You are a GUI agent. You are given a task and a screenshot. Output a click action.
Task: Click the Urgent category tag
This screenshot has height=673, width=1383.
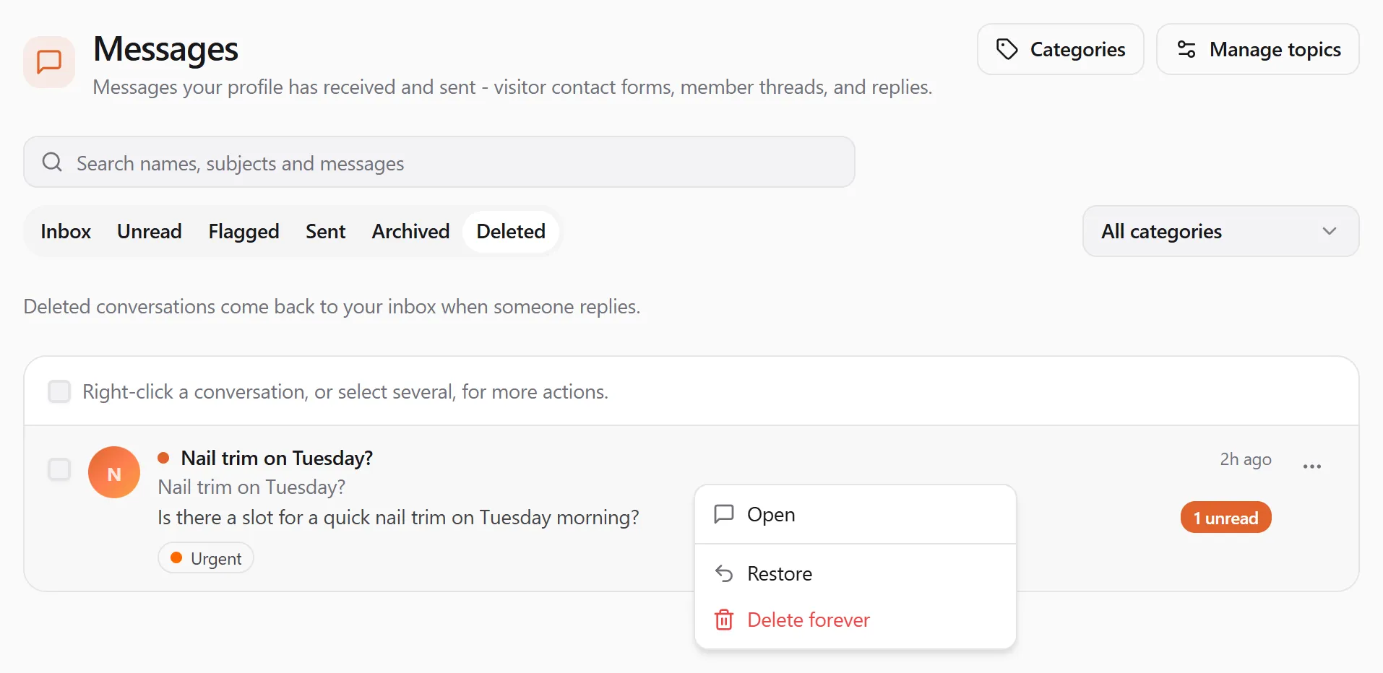tap(206, 558)
